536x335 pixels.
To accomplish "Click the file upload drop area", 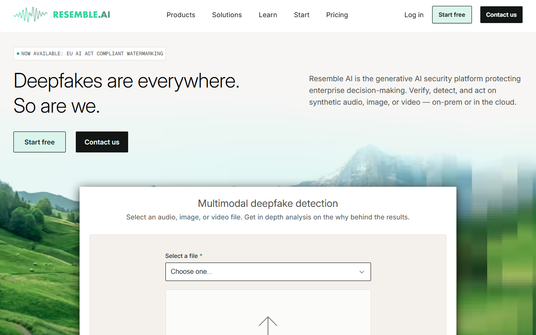I will pos(268,312).
